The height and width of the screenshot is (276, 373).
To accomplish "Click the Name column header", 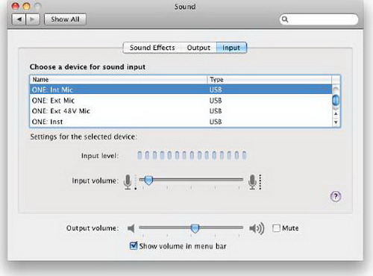I will pyautogui.click(x=119, y=80).
